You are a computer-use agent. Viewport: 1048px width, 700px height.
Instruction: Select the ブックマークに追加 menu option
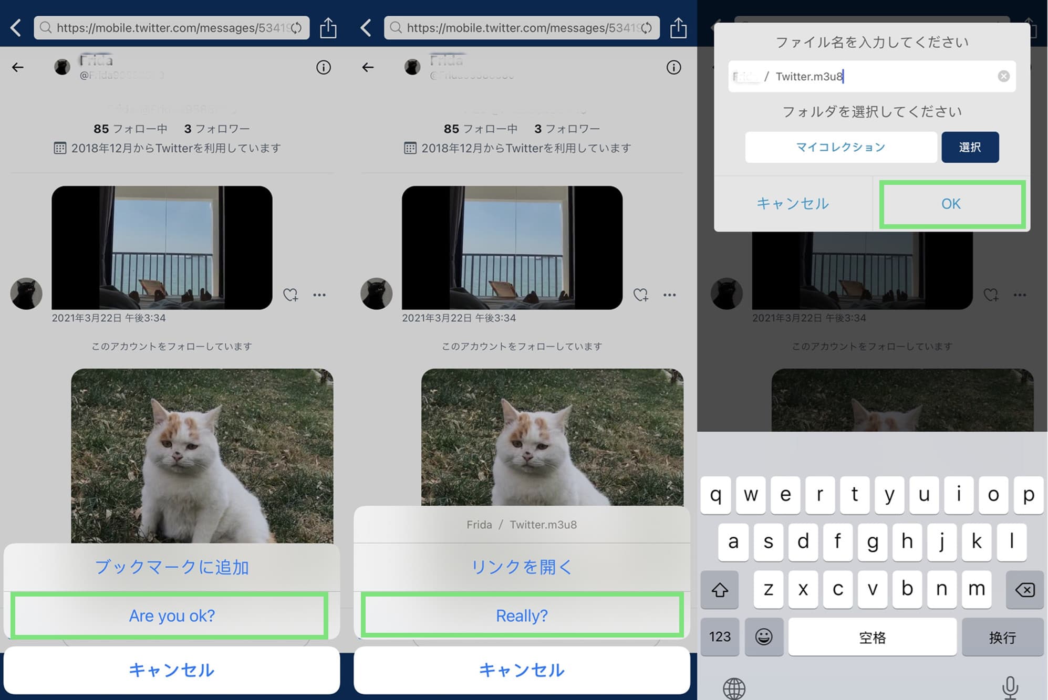pyautogui.click(x=172, y=567)
